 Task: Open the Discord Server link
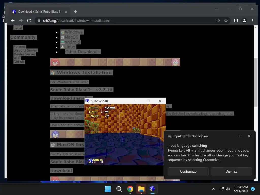click(x=25, y=50)
